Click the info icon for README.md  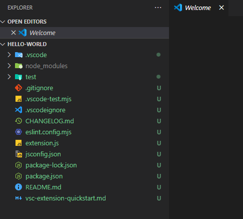[x=18, y=187]
